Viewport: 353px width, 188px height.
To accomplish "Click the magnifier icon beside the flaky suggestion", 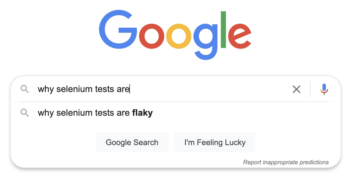I will pyautogui.click(x=25, y=113).
